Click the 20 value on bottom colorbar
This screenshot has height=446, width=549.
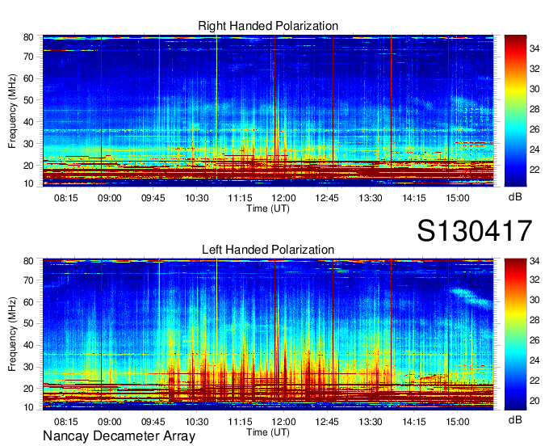click(x=534, y=401)
